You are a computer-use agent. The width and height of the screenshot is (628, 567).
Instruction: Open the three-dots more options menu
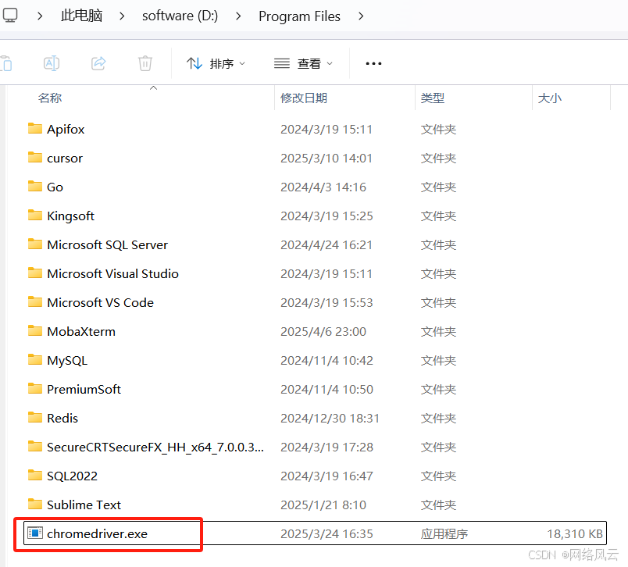373,63
